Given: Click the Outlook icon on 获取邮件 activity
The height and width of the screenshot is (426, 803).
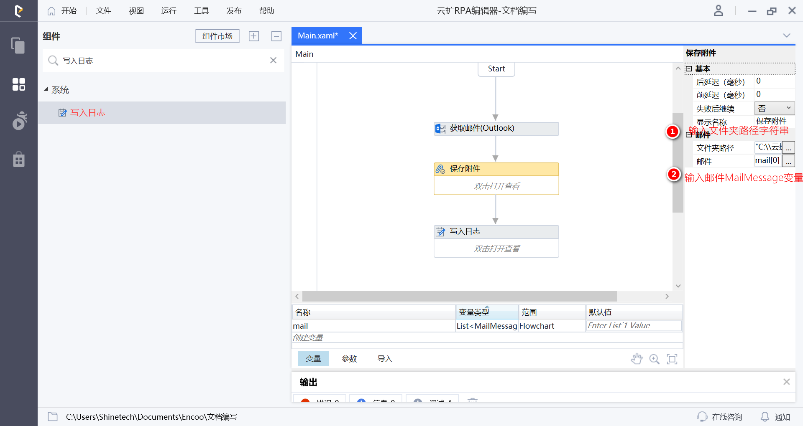Looking at the screenshot, I should (x=440, y=129).
